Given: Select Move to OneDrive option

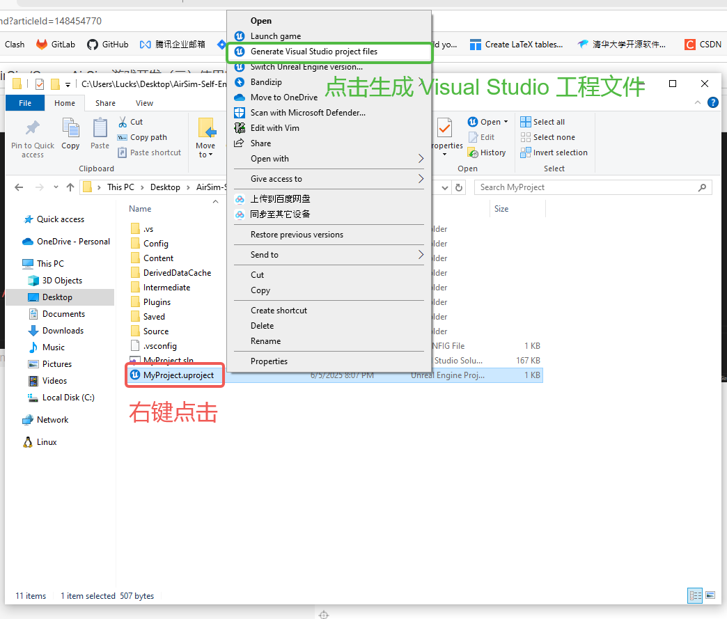Looking at the screenshot, I should click(329, 97).
